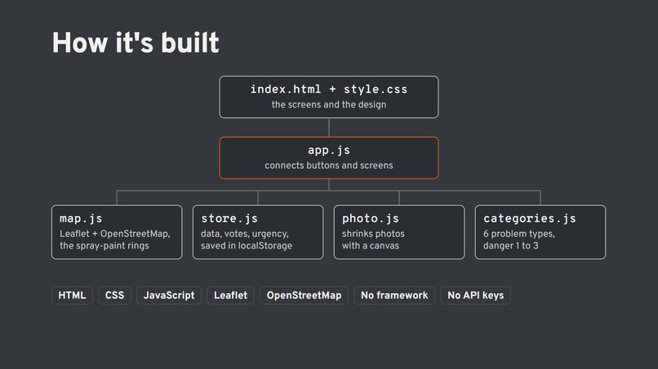Click '6 problem types,' text line
This screenshot has width=658, height=369.
point(518,234)
